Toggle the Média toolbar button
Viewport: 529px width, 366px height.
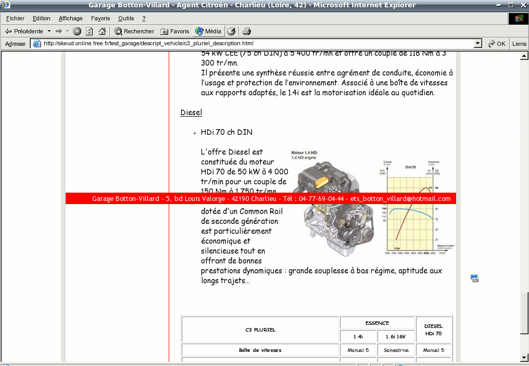pos(208,31)
